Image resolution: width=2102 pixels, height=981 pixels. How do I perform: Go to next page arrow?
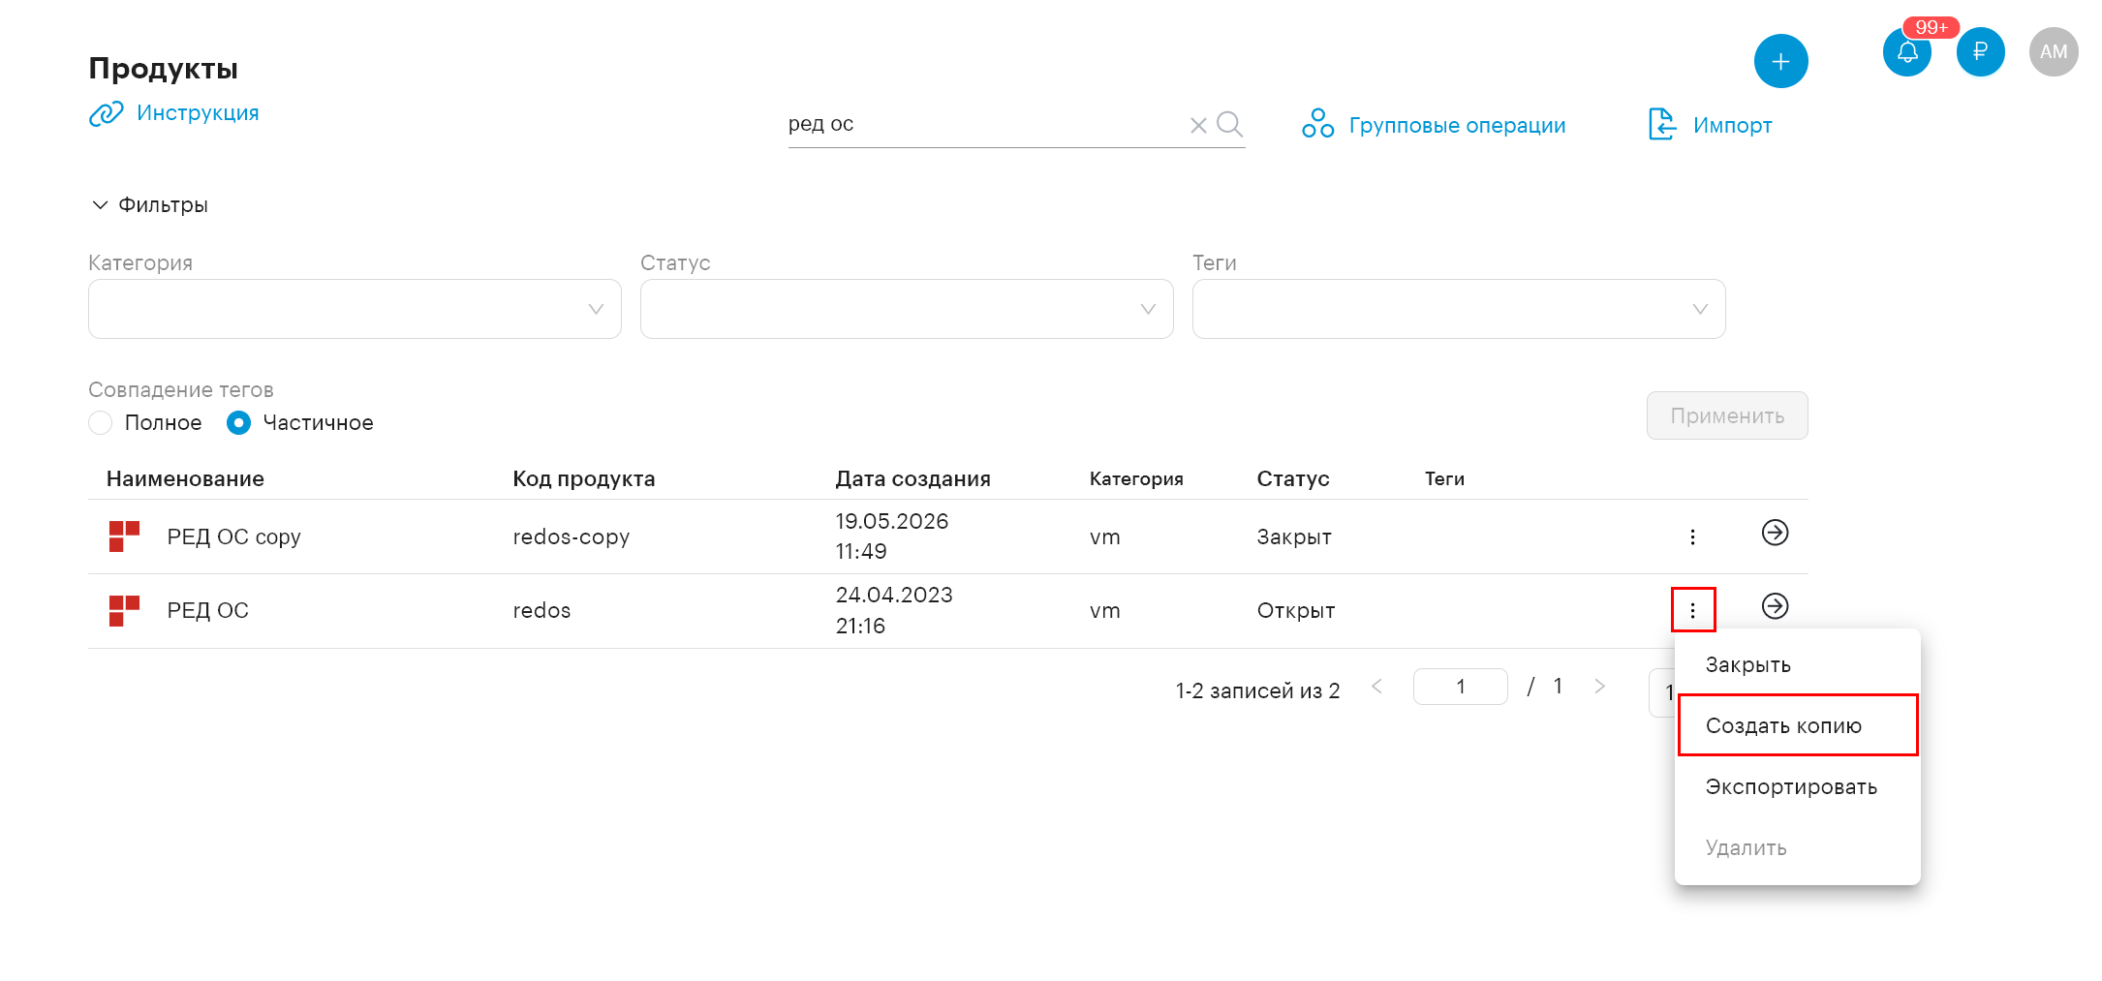click(1599, 687)
